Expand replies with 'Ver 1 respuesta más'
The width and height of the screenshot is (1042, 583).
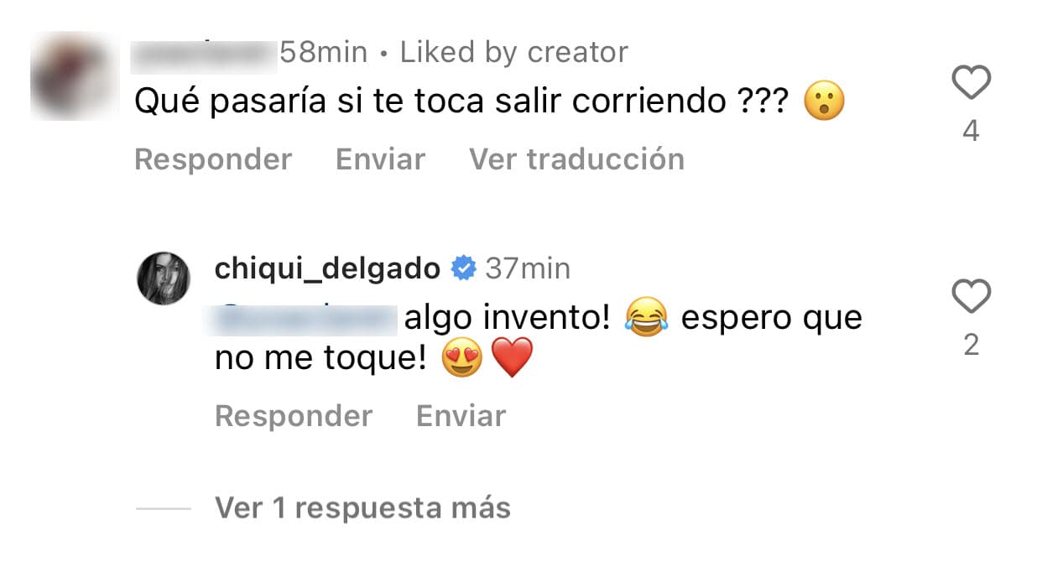(362, 507)
